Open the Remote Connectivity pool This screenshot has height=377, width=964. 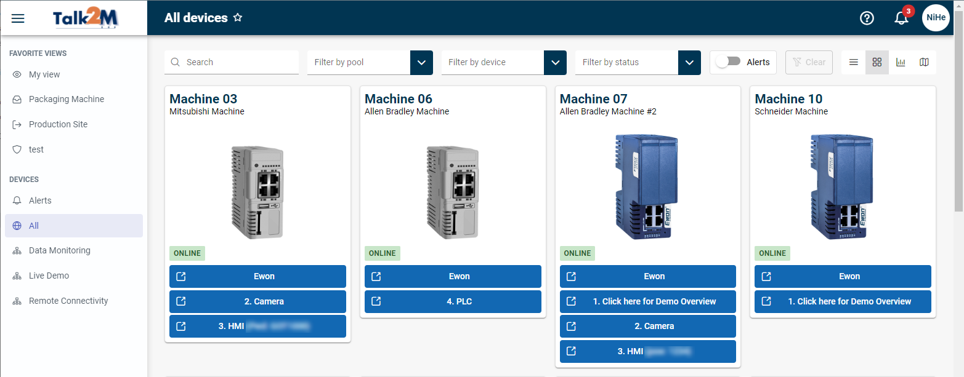pos(74,301)
